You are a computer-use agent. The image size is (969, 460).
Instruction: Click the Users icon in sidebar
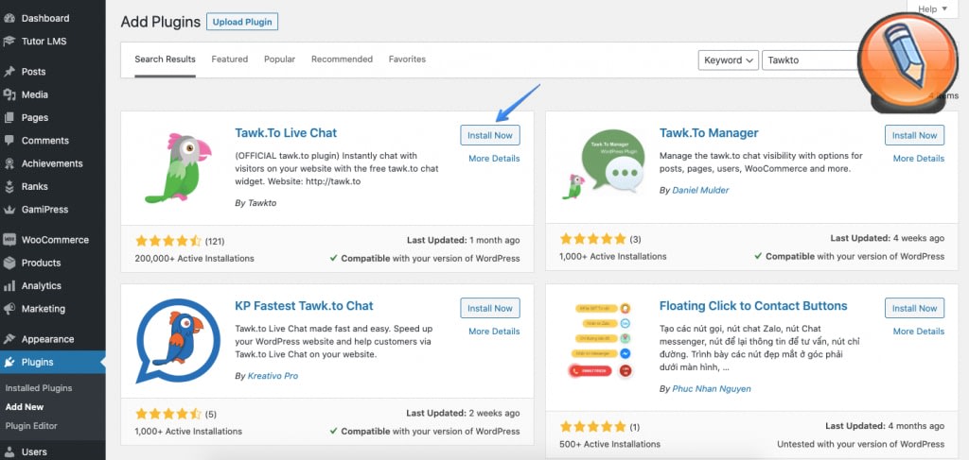tap(9, 452)
